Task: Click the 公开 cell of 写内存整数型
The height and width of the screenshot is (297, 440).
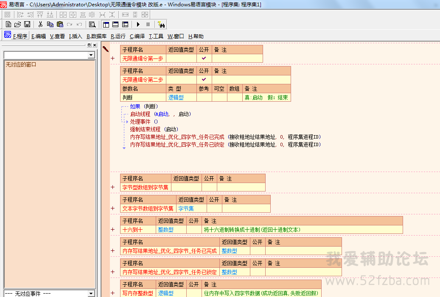Action: (x=194, y=293)
